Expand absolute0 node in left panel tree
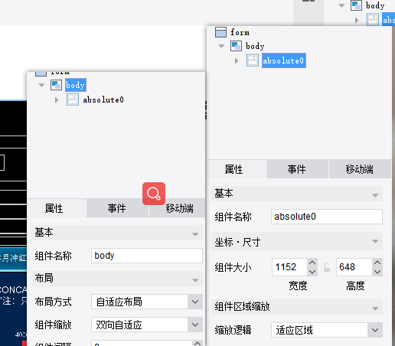 click(57, 100)
